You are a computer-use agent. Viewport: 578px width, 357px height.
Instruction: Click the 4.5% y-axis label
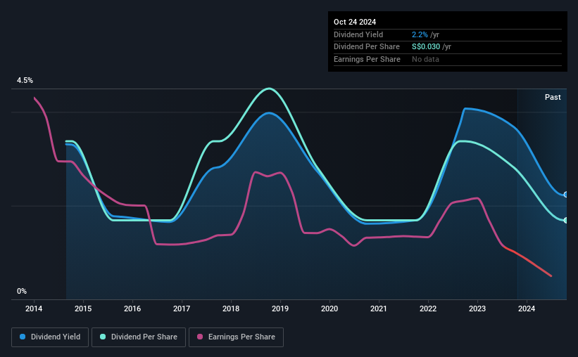(25, 80)
